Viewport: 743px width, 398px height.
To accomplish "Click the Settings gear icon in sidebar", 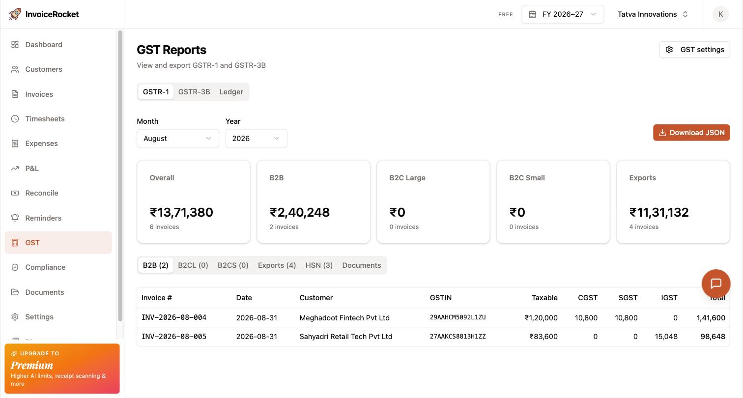I will pyautogui.click(x=15, y=317).
